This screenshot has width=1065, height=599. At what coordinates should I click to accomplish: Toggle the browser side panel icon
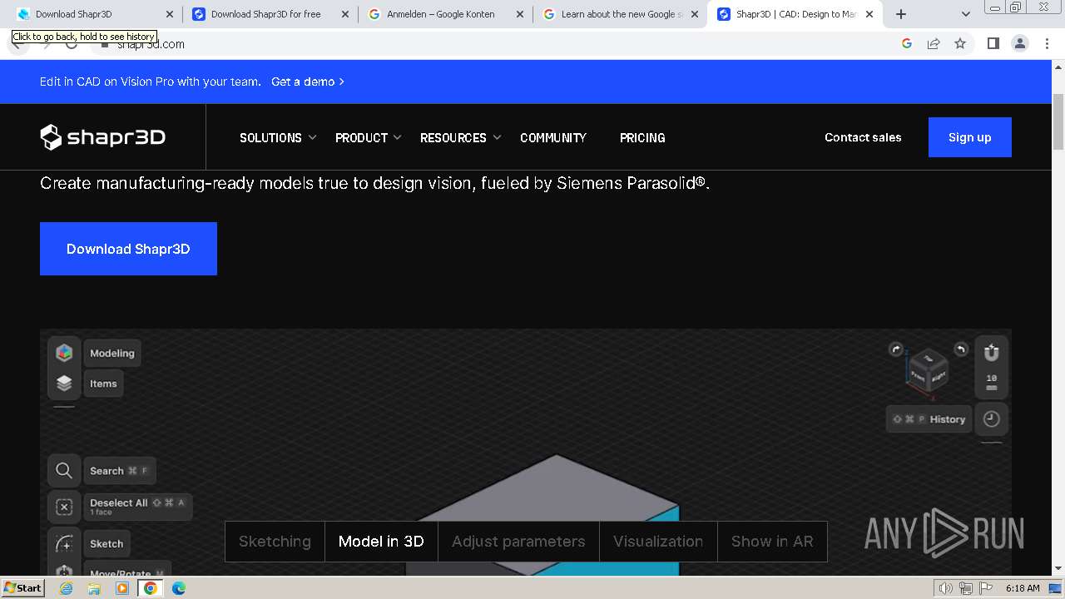[993, 43]
